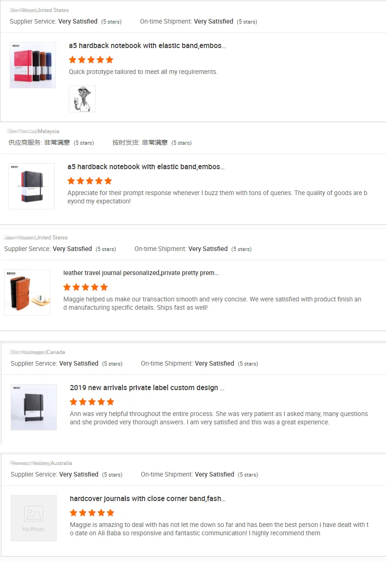The height and width of the screenshot is (563, 386).
Task: Click the star rating in the Canada review
Action: (92, 402)
